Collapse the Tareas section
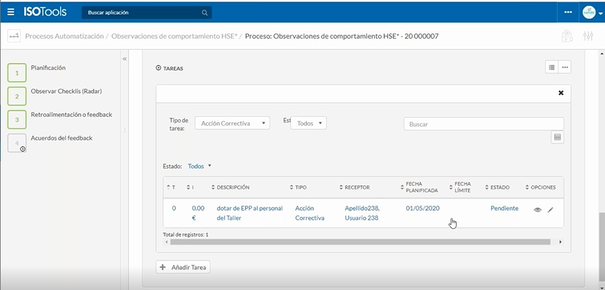Image resolution: width=605 pixels, height=290 pixels. (159, 68)
